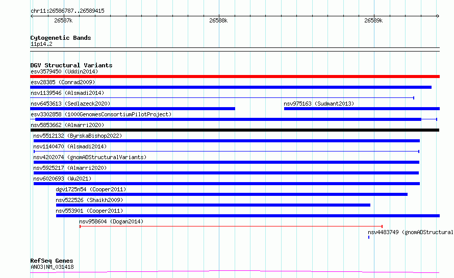Click the 11p14.2 cytogenetic band label
454x278 pixels.
click(x=41, y=44)
